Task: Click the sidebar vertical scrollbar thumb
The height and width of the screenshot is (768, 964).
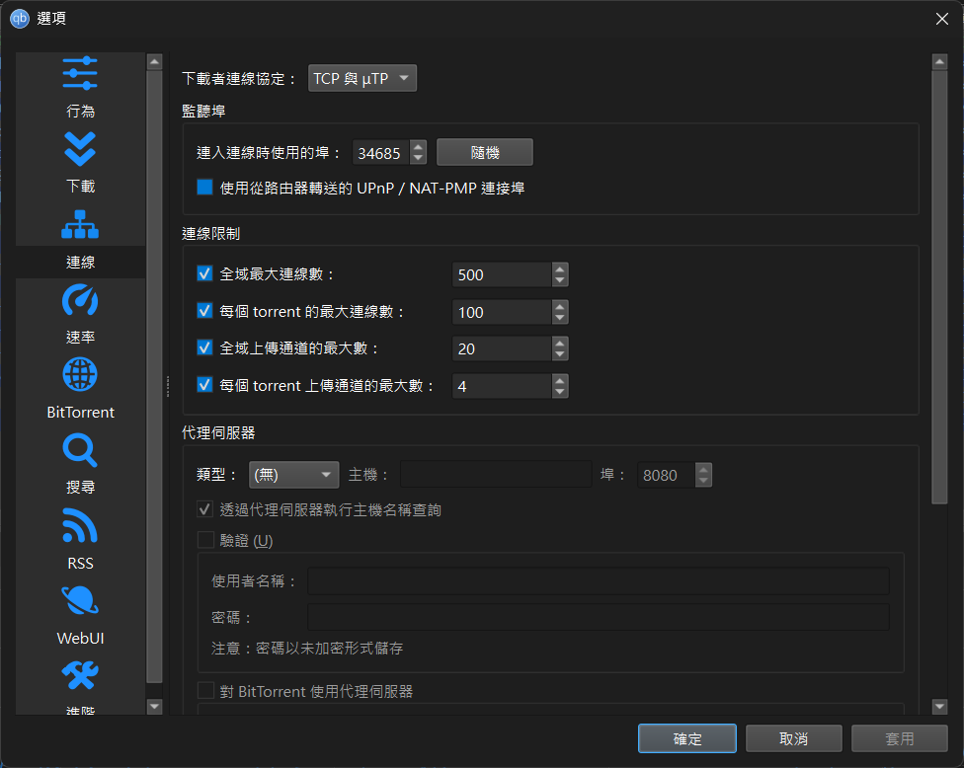Action: [154, 376]
